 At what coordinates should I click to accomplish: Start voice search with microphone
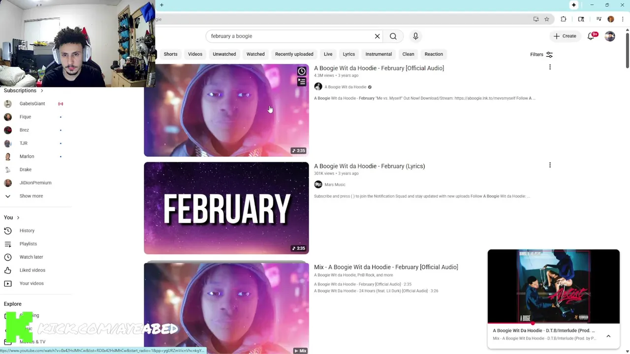(x=415, y=36)
